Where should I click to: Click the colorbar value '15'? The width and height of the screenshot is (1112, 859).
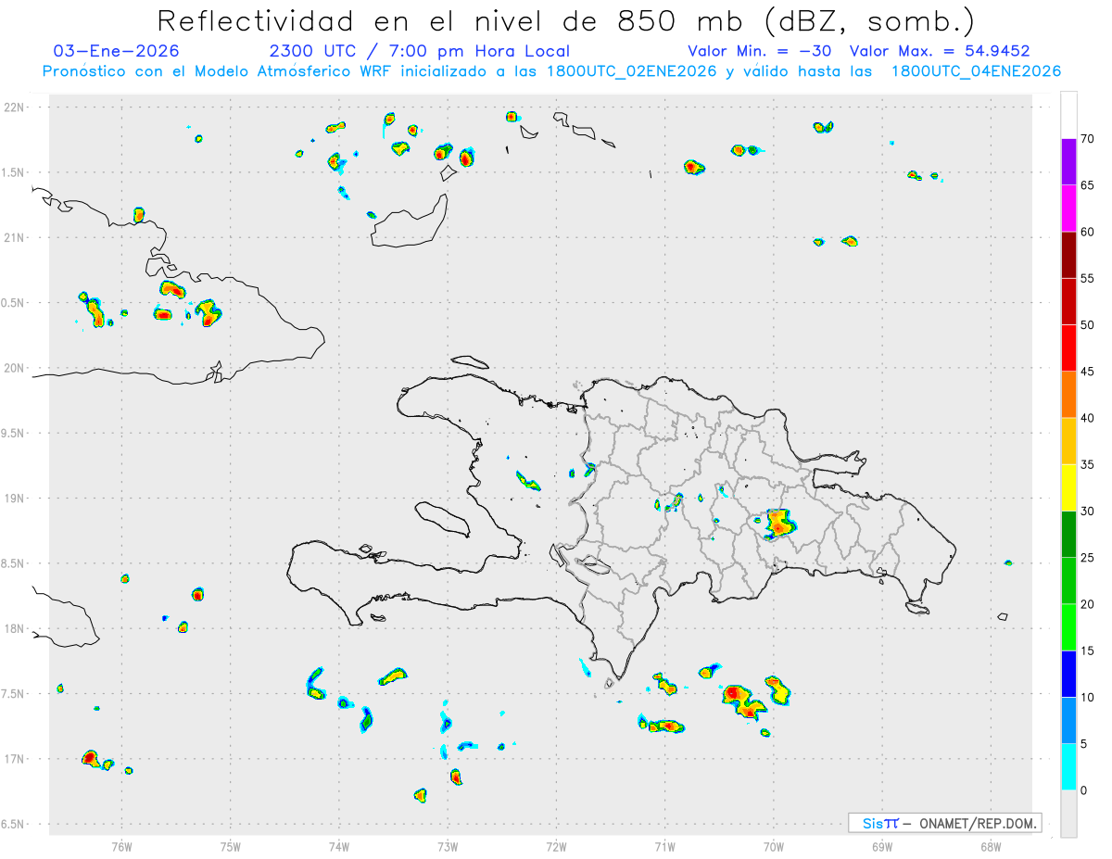click(x=1088, y=651)
